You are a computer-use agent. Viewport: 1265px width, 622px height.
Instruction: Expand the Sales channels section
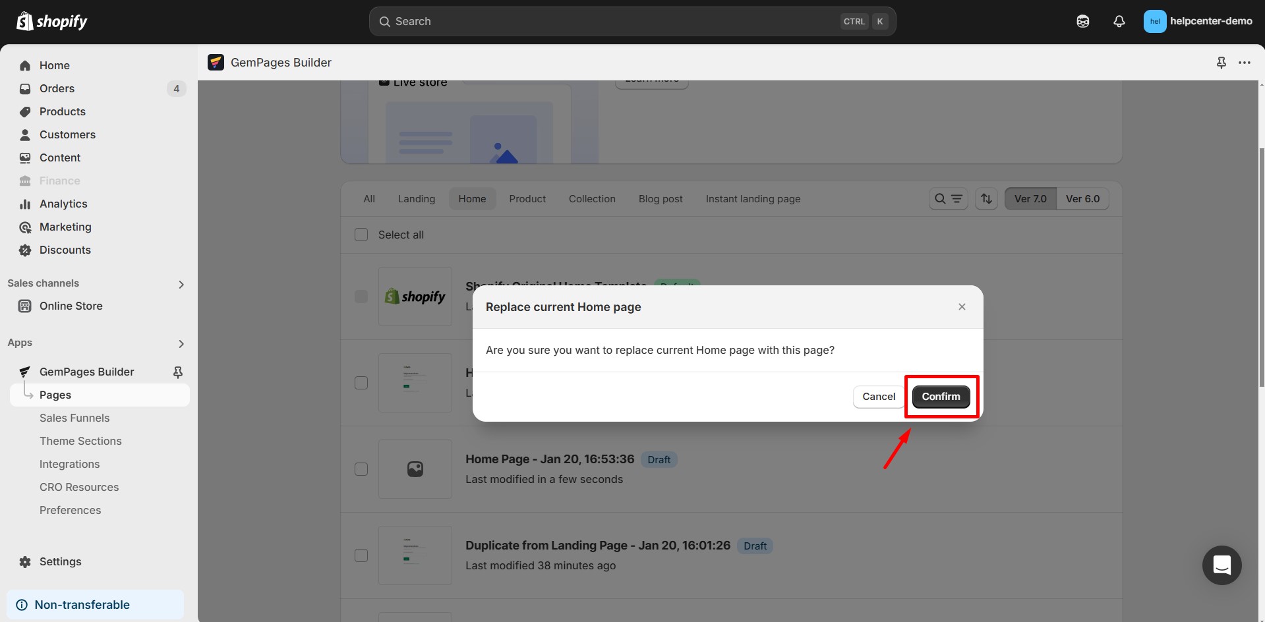click(181, 284)
